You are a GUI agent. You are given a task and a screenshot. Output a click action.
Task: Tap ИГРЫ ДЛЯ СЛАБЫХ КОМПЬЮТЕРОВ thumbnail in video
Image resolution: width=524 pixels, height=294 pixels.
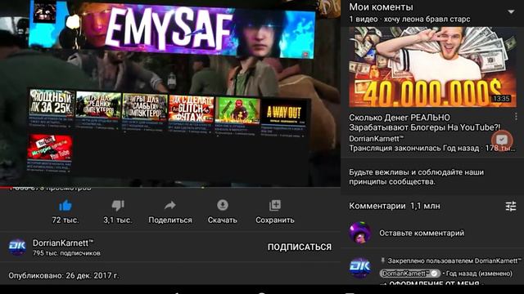pyautogui.click(x=145, y=106)
